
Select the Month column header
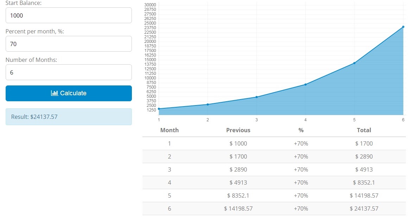169,130
